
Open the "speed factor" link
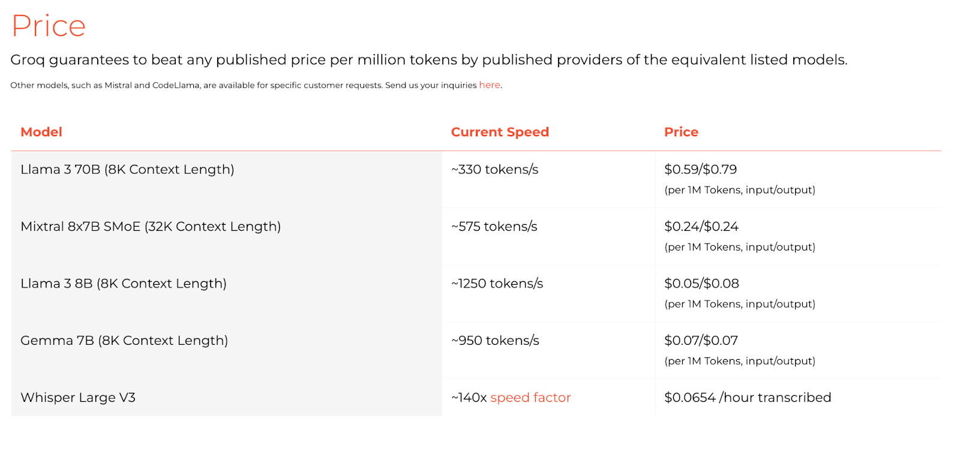click(530, 398)
